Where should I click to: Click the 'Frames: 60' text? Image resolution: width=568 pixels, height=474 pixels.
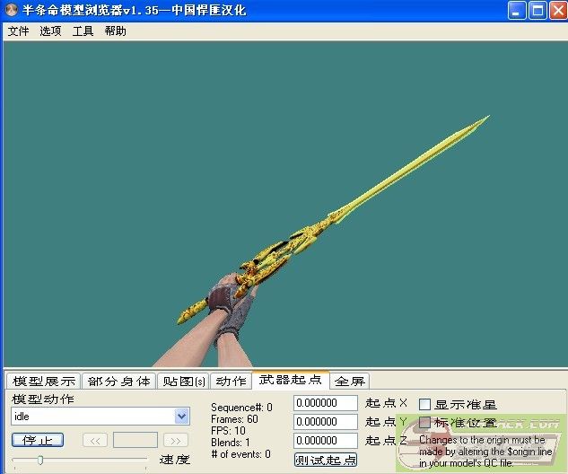(x=234, y=419)
